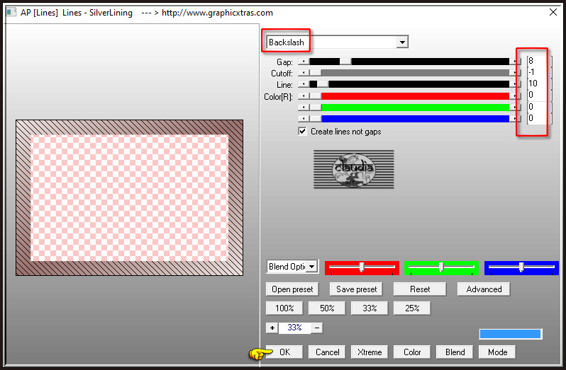Click the AP Lines title bar icon

[x=11, y=13]
